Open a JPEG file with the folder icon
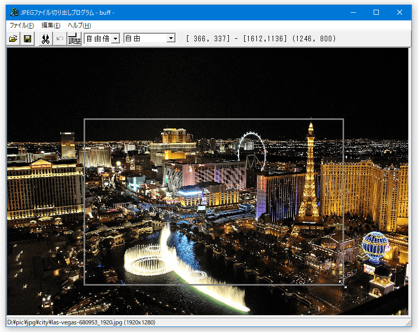Viewport: 418px width, 332px height. [x=13, y=39]
